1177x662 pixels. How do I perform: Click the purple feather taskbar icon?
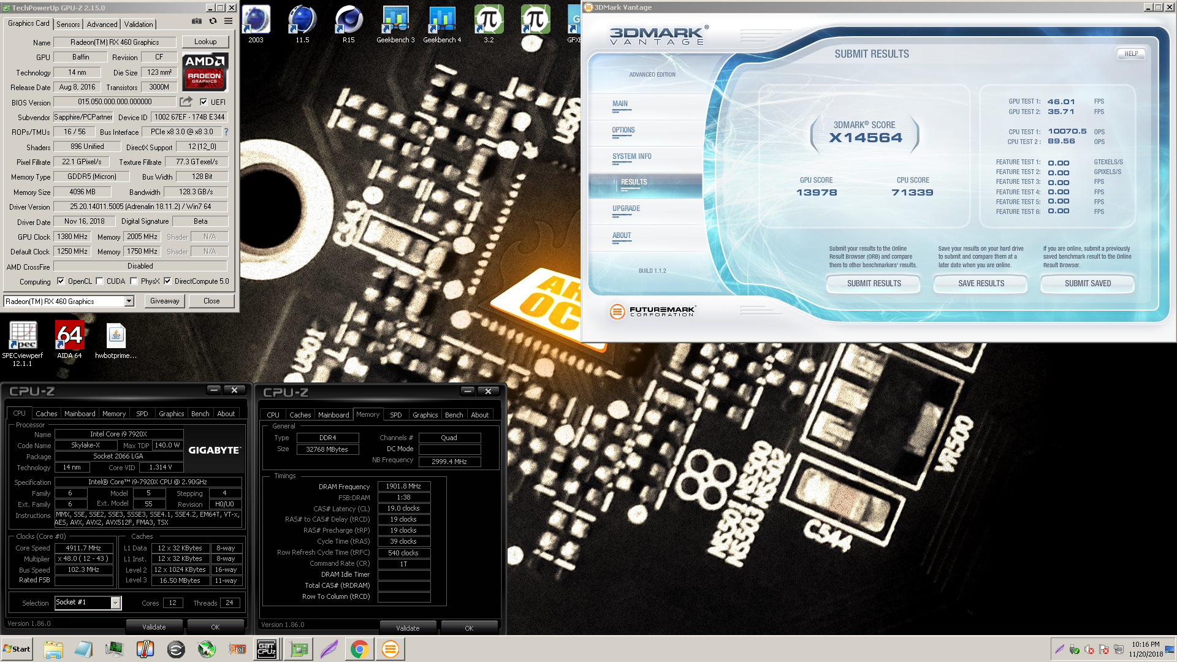coord(329,649)
